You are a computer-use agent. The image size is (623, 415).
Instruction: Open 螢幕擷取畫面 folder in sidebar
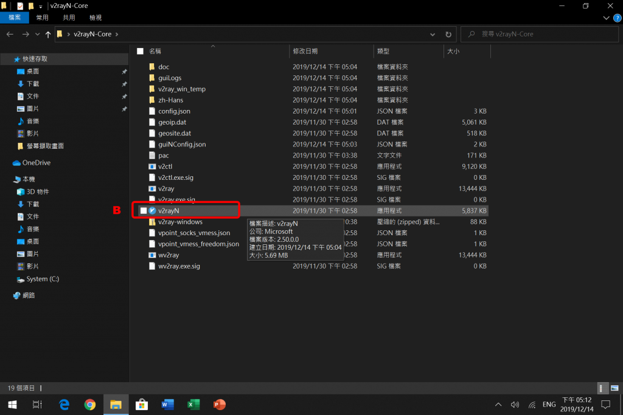pos(45,146)
